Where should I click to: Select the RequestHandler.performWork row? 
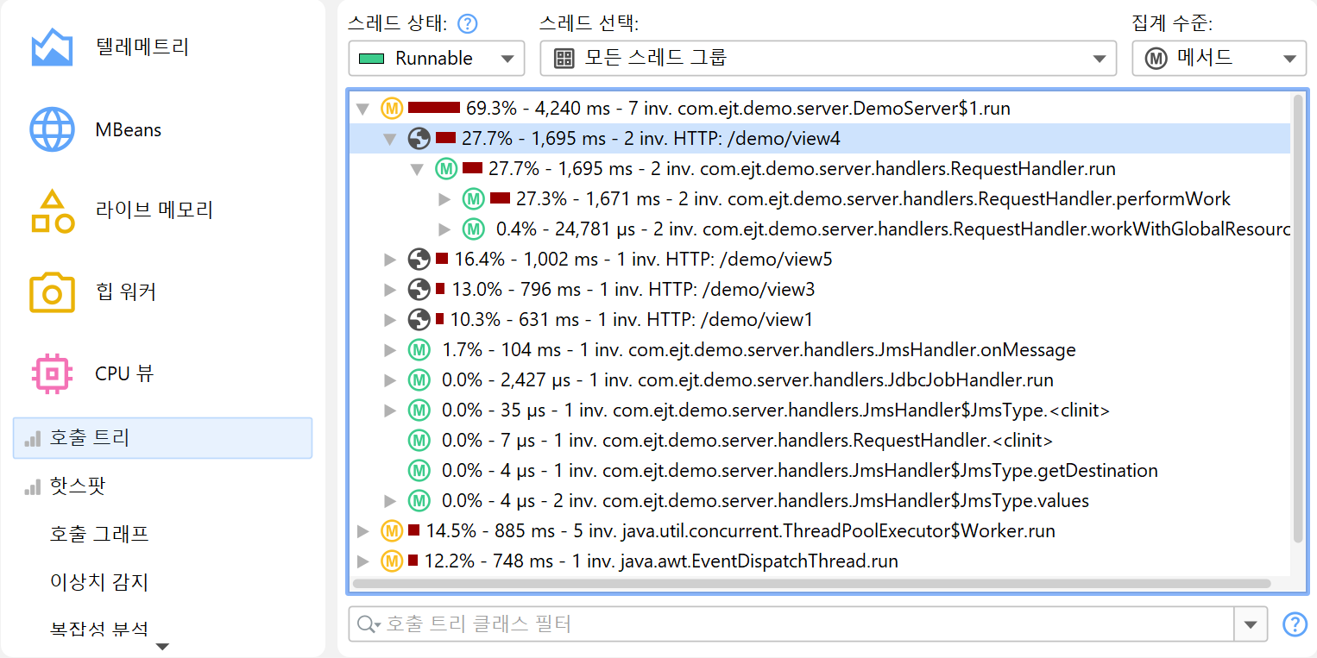click(x=873, y=199)
